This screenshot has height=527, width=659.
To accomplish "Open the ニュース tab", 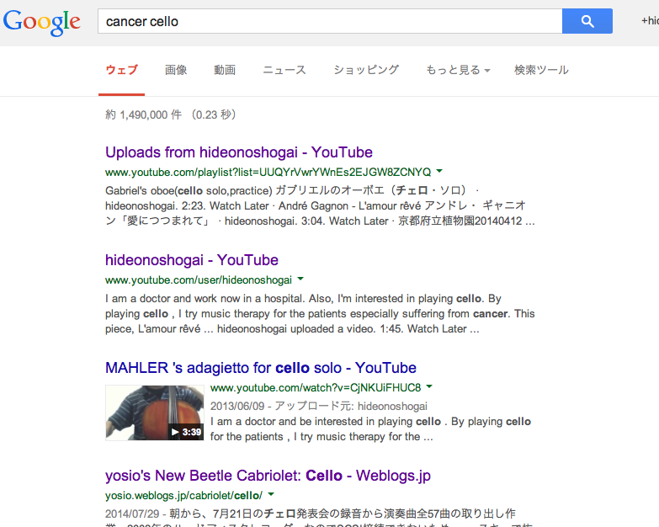I will (284, 70).
